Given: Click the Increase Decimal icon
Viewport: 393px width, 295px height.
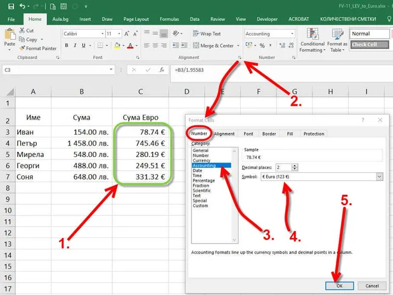Looking at the screenshot, I should point(282,46).
